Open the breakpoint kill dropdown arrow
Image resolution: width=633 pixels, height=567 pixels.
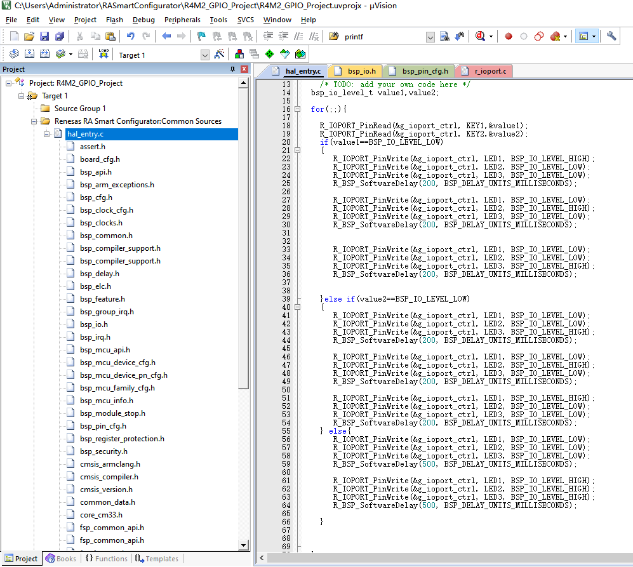tap(565, 36)
